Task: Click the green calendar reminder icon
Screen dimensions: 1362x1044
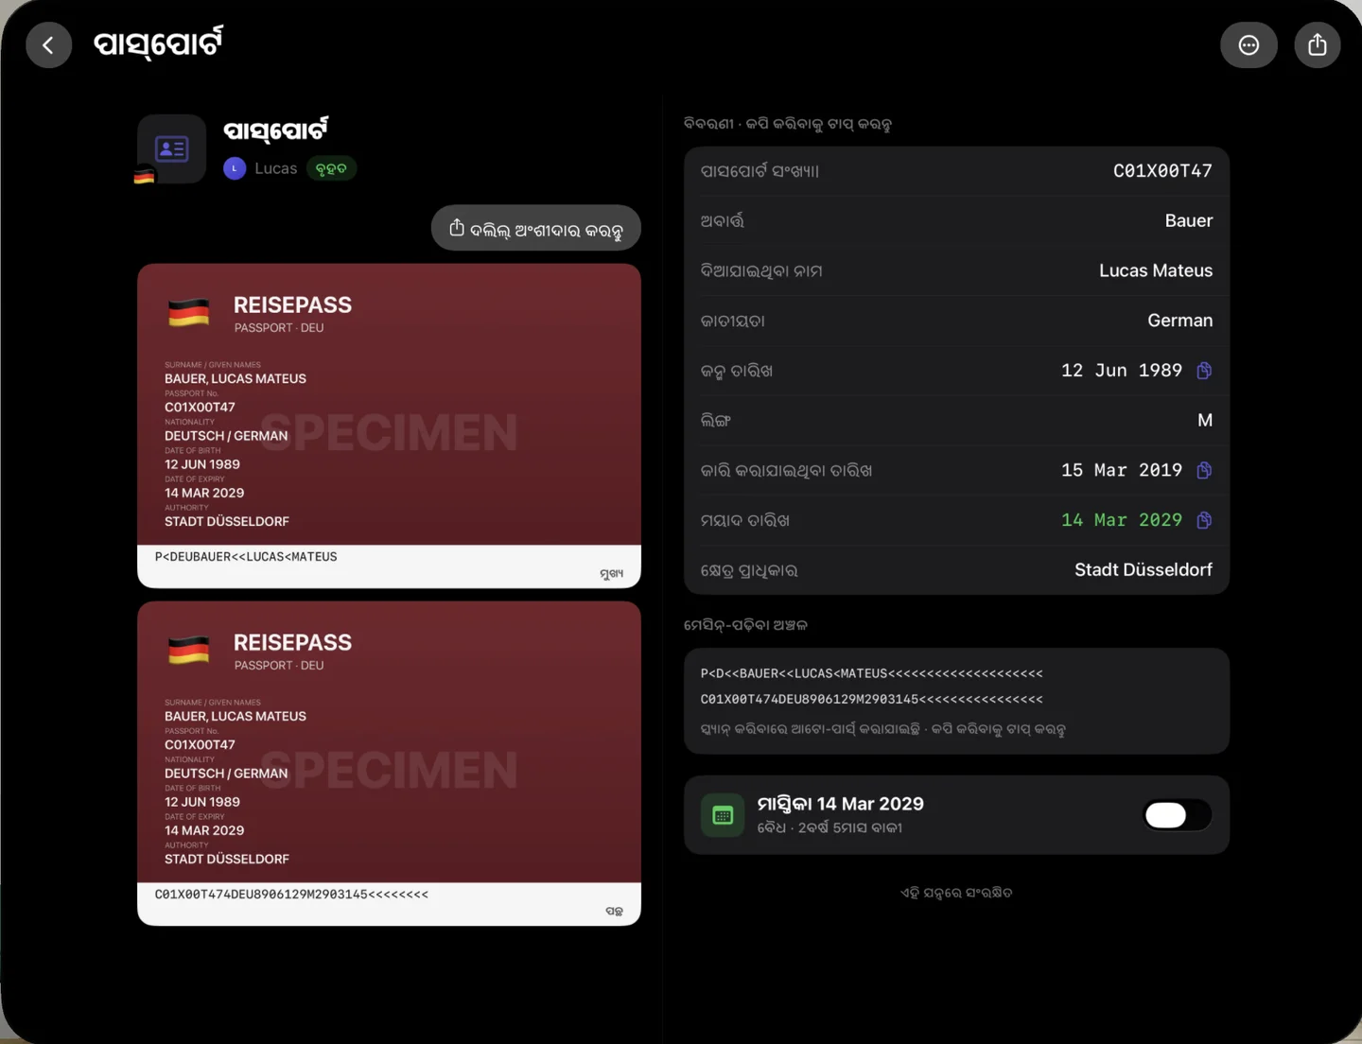Action: 723,815
